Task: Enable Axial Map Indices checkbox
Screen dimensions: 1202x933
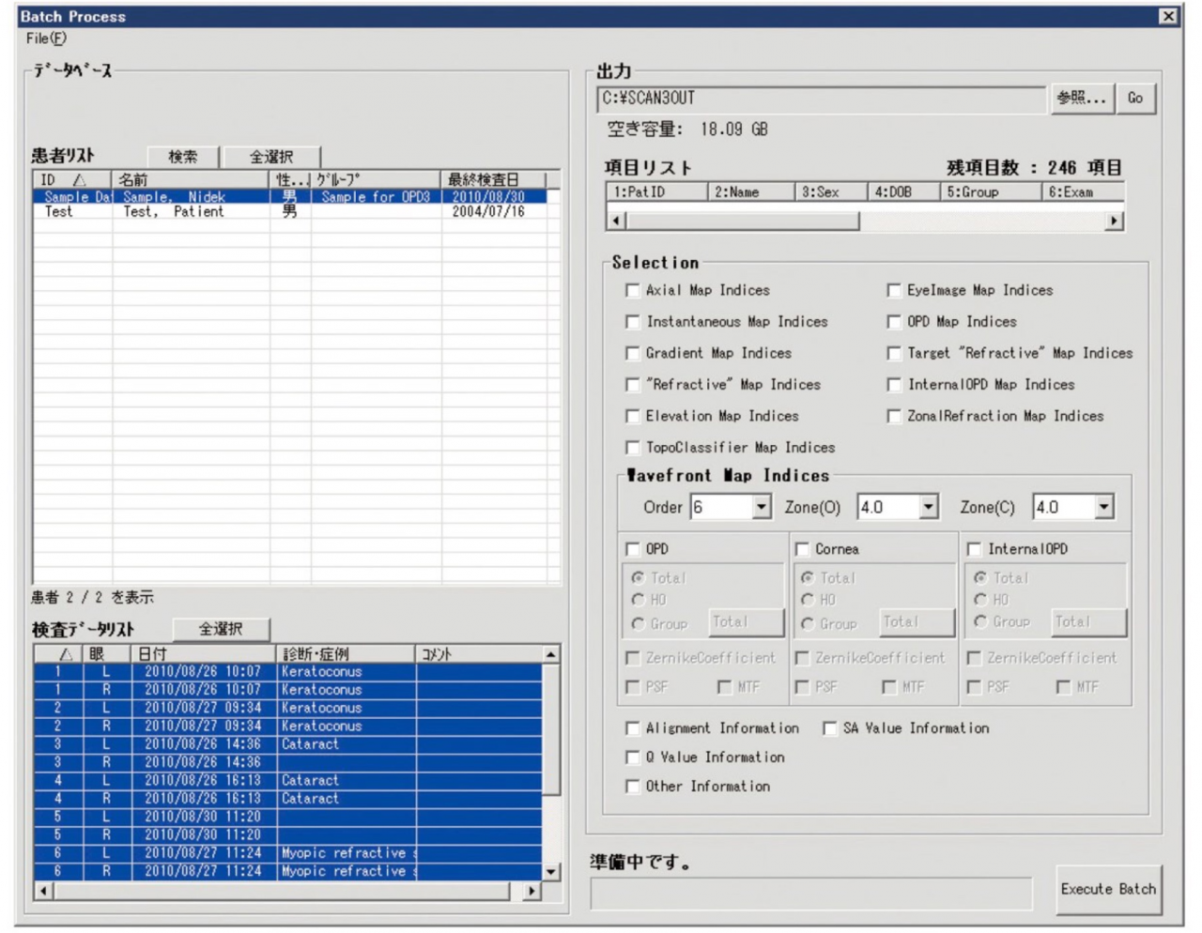Action: point(633,291)
